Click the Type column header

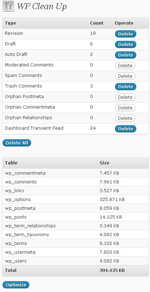pos(11,23)
